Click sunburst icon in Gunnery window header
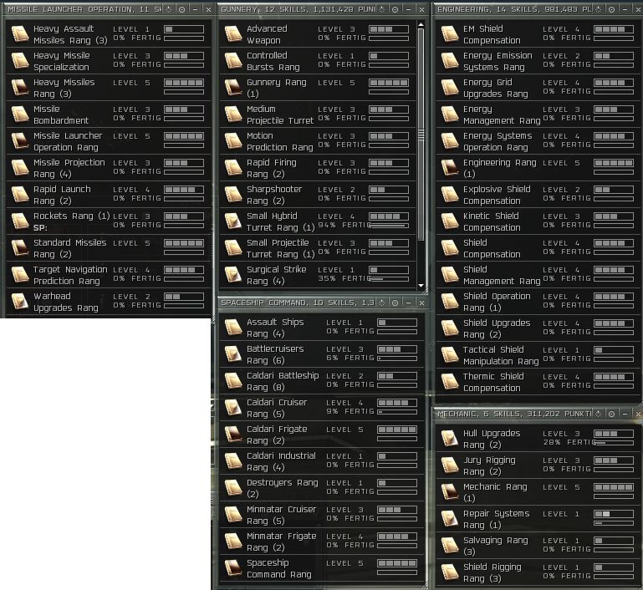This screenshot has height=590, width=643. pyautogui.click(x=382, y=9)
